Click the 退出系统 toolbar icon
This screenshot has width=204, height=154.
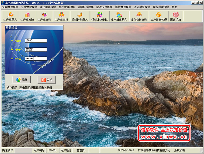(175, 16)
